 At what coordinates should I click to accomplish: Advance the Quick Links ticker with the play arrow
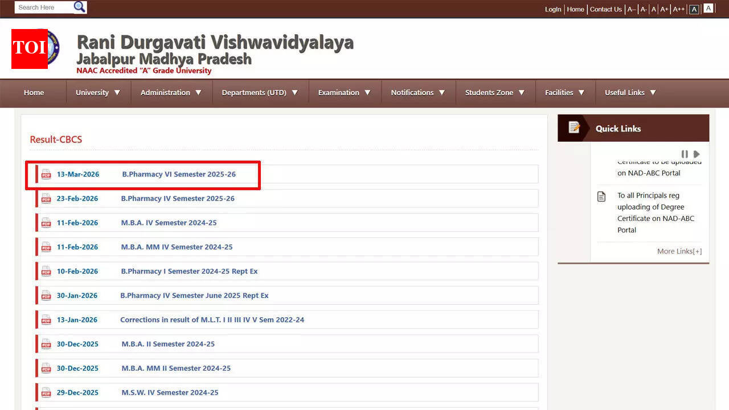pos(697,154)
